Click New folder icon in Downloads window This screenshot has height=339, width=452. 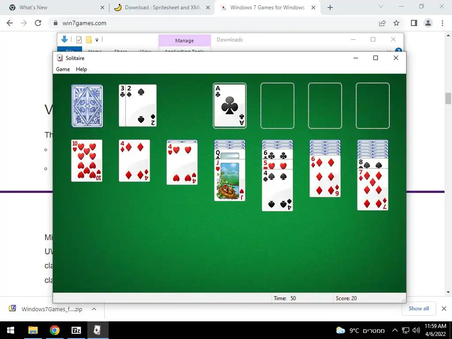click(x=89, y=39)
